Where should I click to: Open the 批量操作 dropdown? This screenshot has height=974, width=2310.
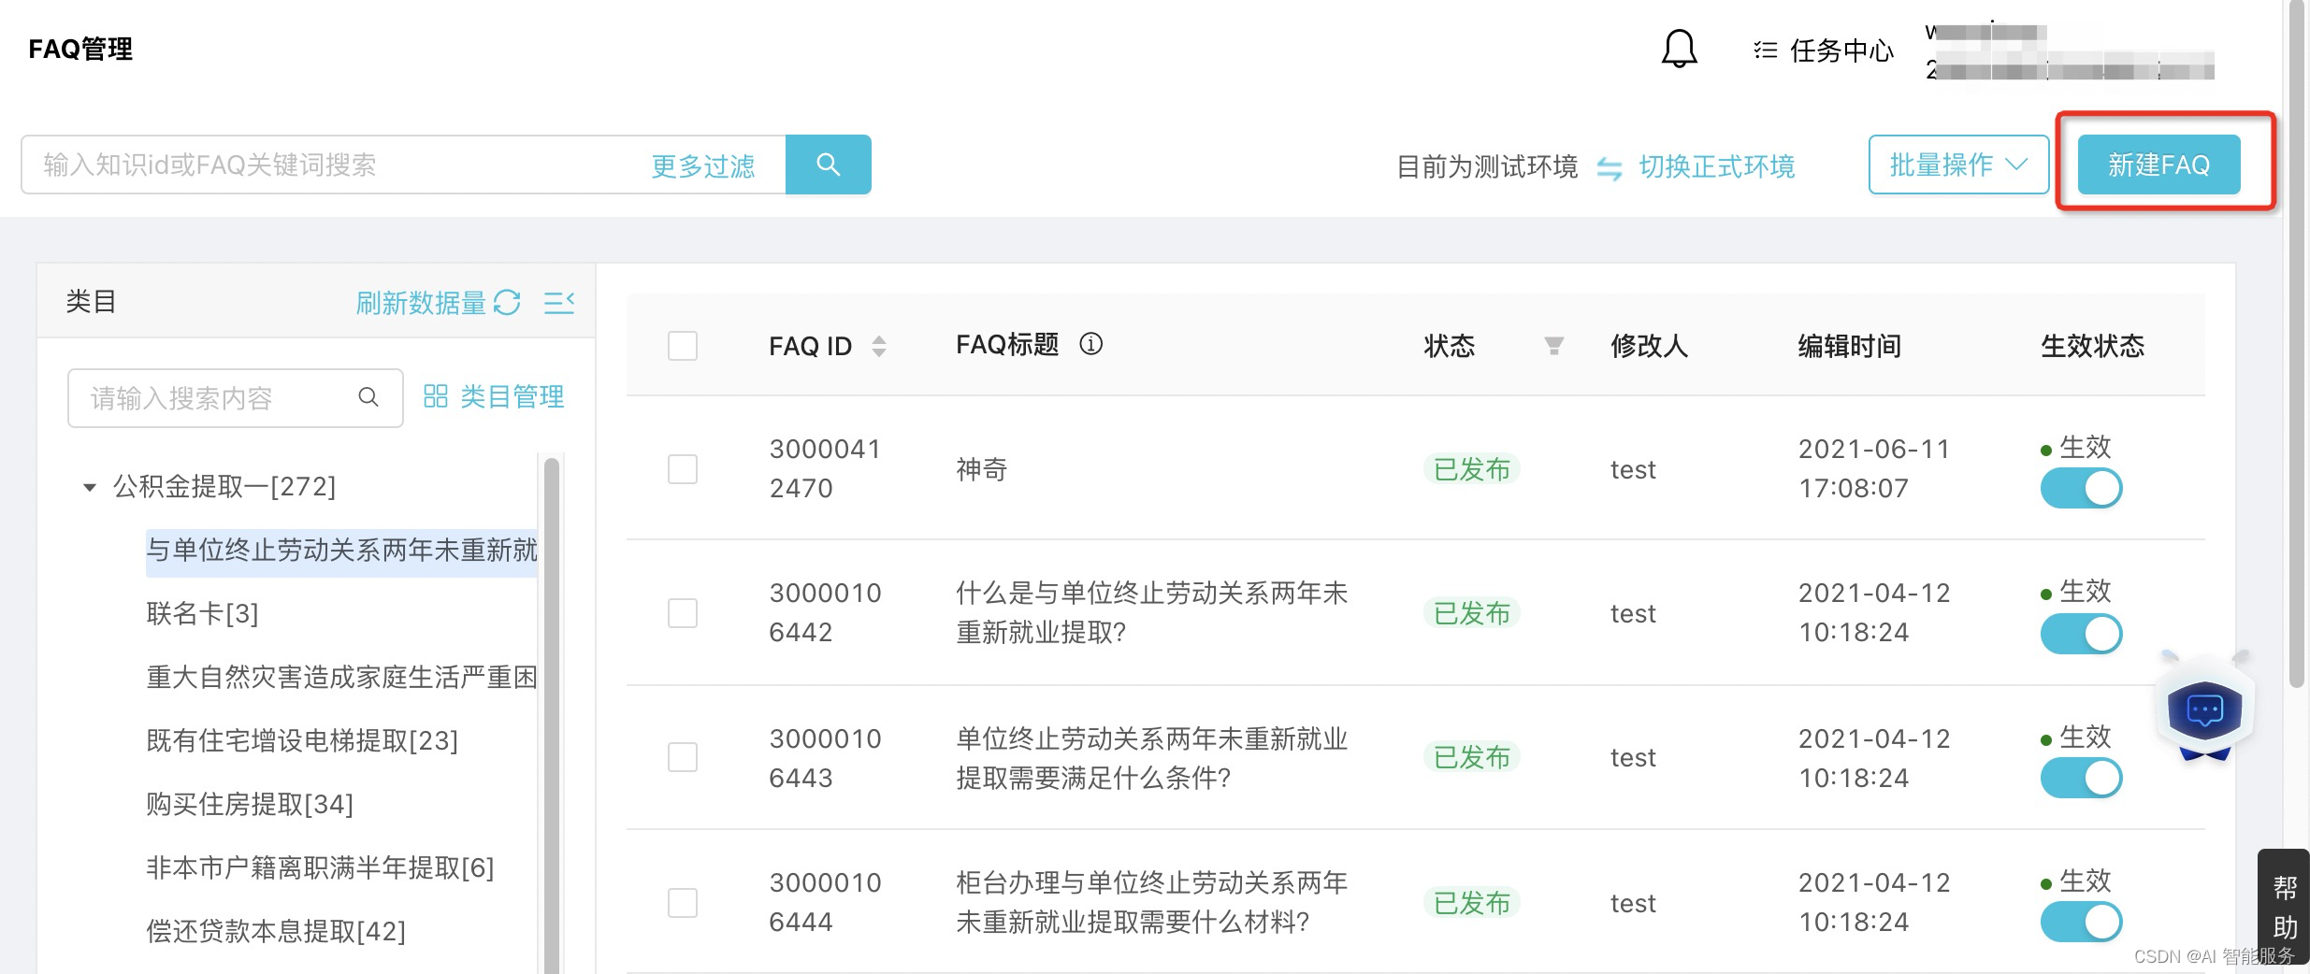tap(1958, 165)
